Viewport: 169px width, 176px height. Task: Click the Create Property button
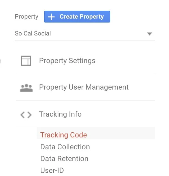[x=77, y=17]
